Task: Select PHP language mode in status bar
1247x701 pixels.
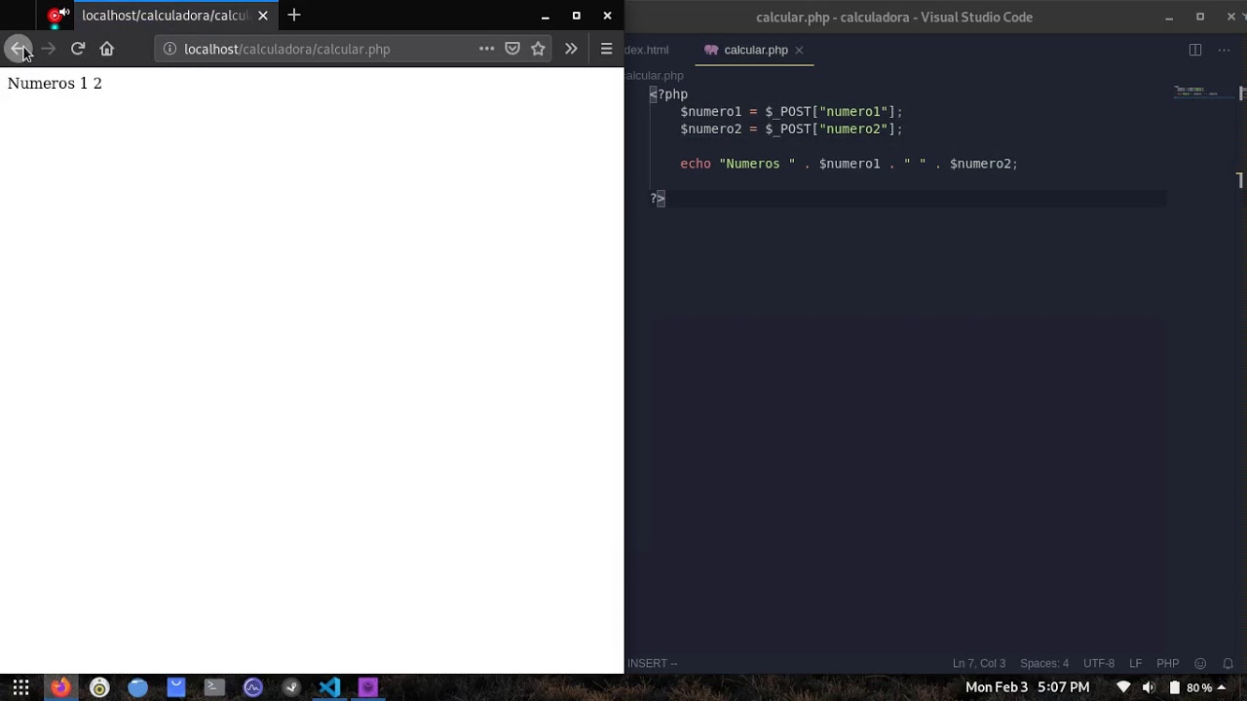Action: pos(1167,663)
